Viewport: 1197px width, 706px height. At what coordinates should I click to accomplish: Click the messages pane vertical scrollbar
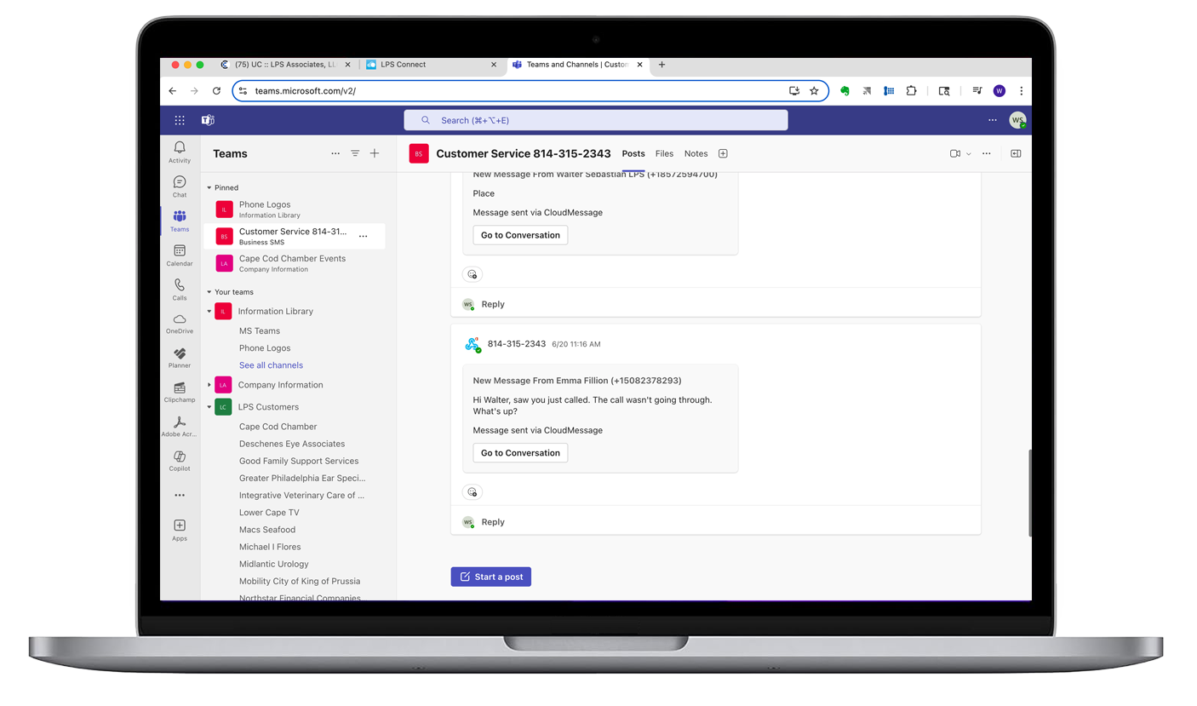[1029, 492]
